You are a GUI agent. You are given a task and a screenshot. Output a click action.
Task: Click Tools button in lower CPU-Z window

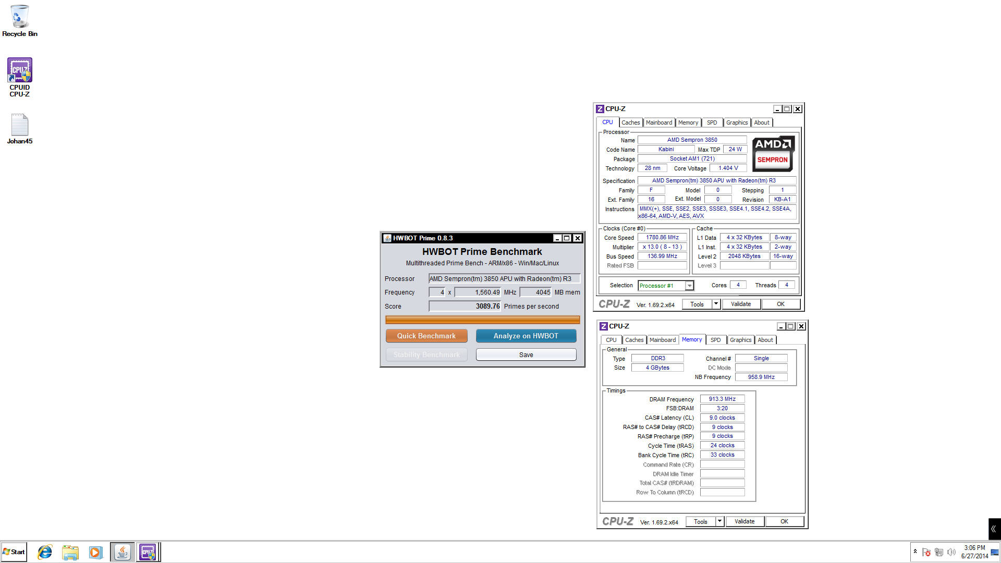pos(701,522)
